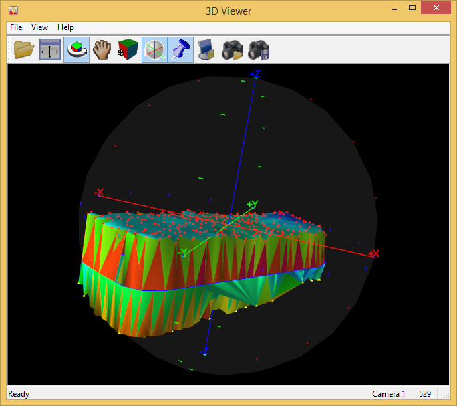Toggle the rotate view tool
Image resolution: width=457 pixels, height=406 pixels.
[76, 49]
